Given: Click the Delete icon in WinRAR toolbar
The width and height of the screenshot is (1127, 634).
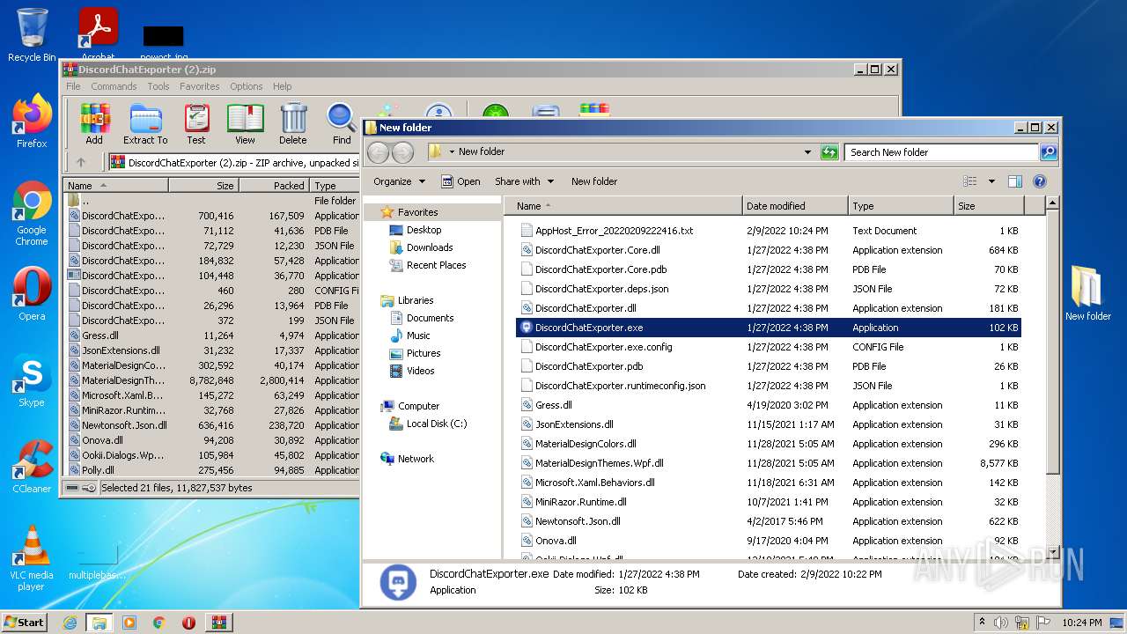Looking at the screenshot, I should point(293,124).
